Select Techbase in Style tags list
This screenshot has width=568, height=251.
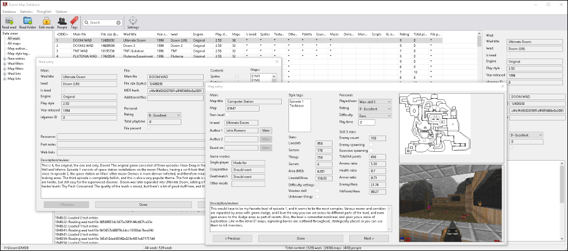coord(297,105)
